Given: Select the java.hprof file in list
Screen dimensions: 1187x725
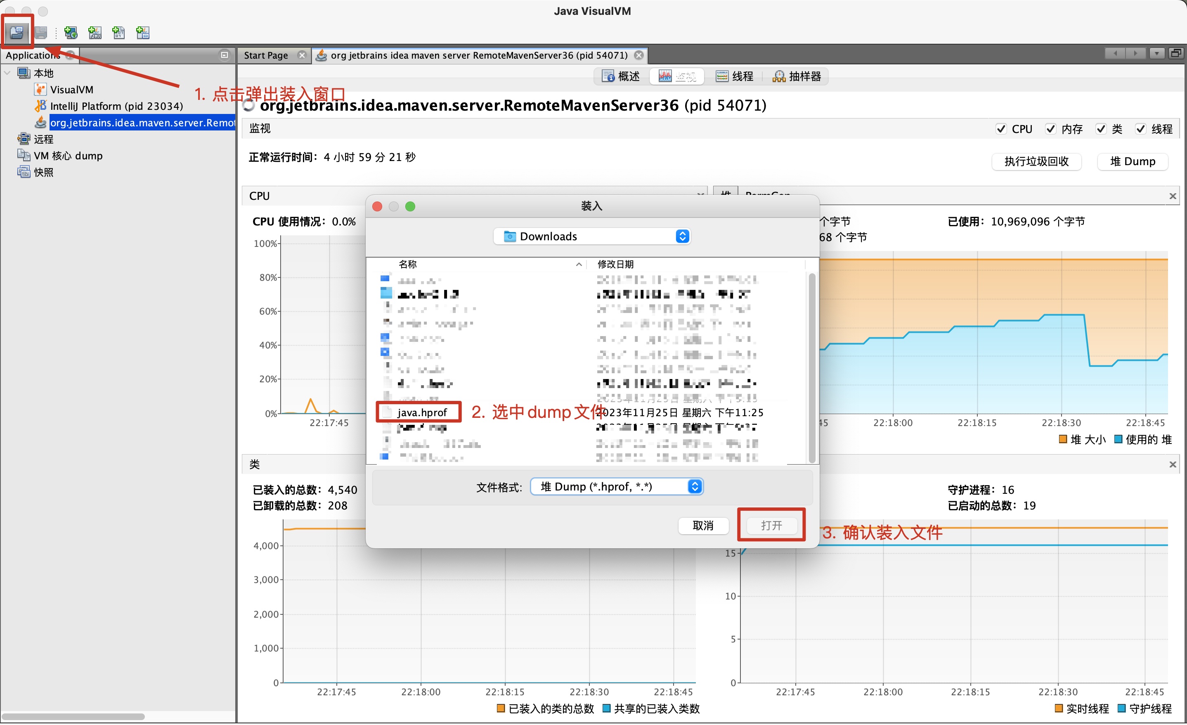Looking at the screenshot, I should pos(421,412).
